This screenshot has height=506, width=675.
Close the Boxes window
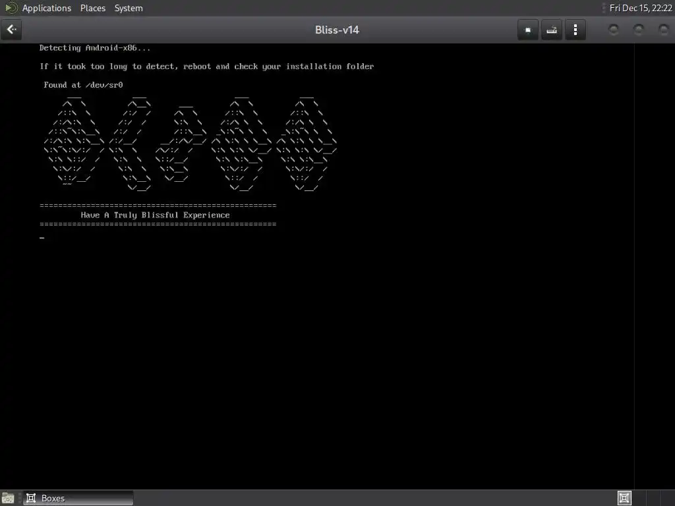[x=663, y=29]
